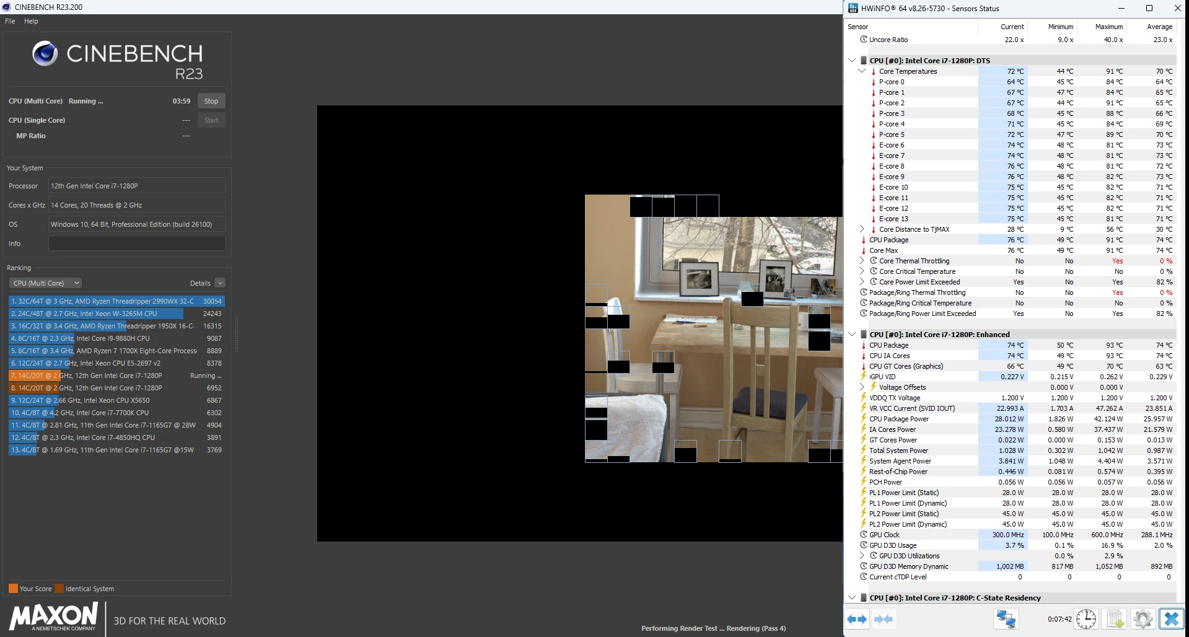1189x637 pixels.
Task: Click the lightning icon beside CPU Package Power
Action: click(x=863, y=419)
